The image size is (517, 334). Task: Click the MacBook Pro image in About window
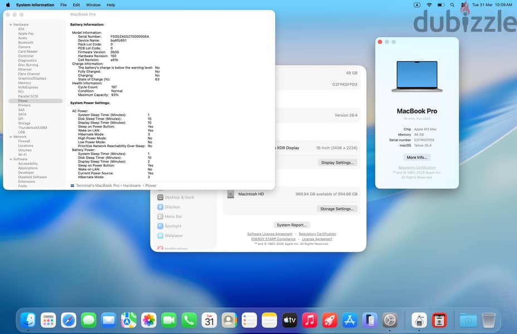point(417,76)
